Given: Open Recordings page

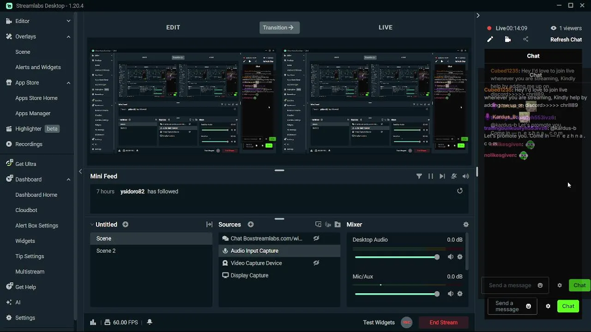Looking at the screenshot, I should (x=29, y=144).
